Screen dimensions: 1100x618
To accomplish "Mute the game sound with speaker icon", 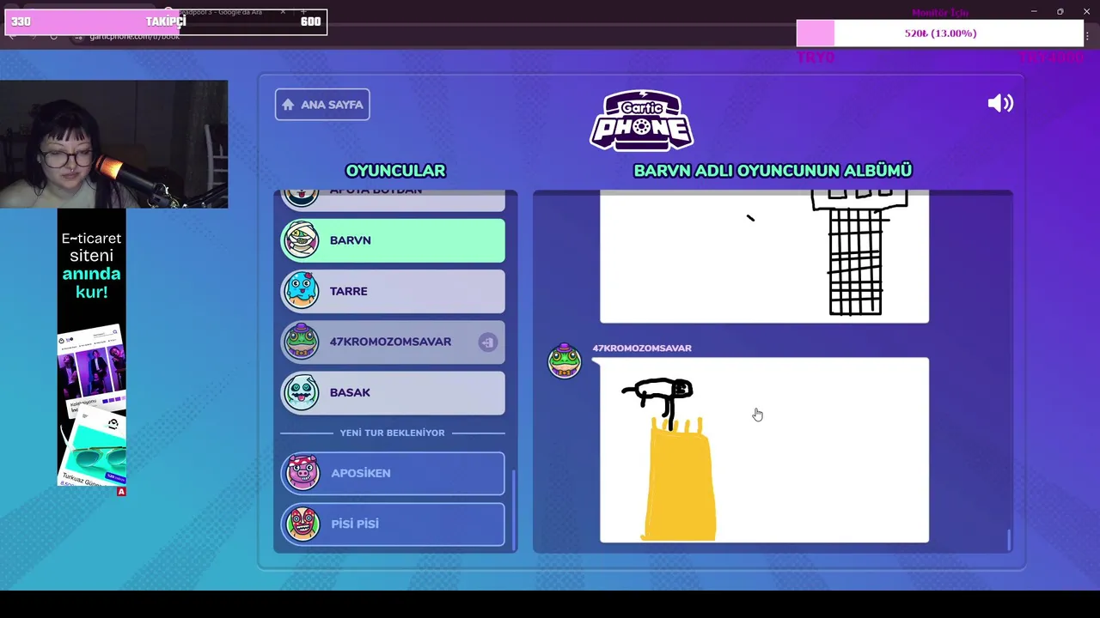I will 1000,104.
